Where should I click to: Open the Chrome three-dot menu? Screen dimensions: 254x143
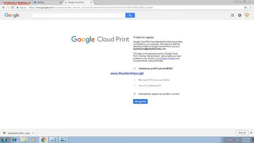250,8
